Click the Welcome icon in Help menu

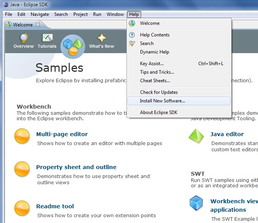tap(132, 23)
